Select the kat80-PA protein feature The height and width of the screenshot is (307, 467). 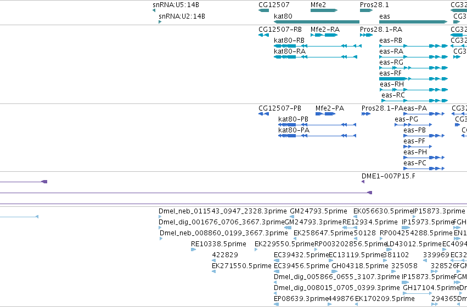pos(317,136)
